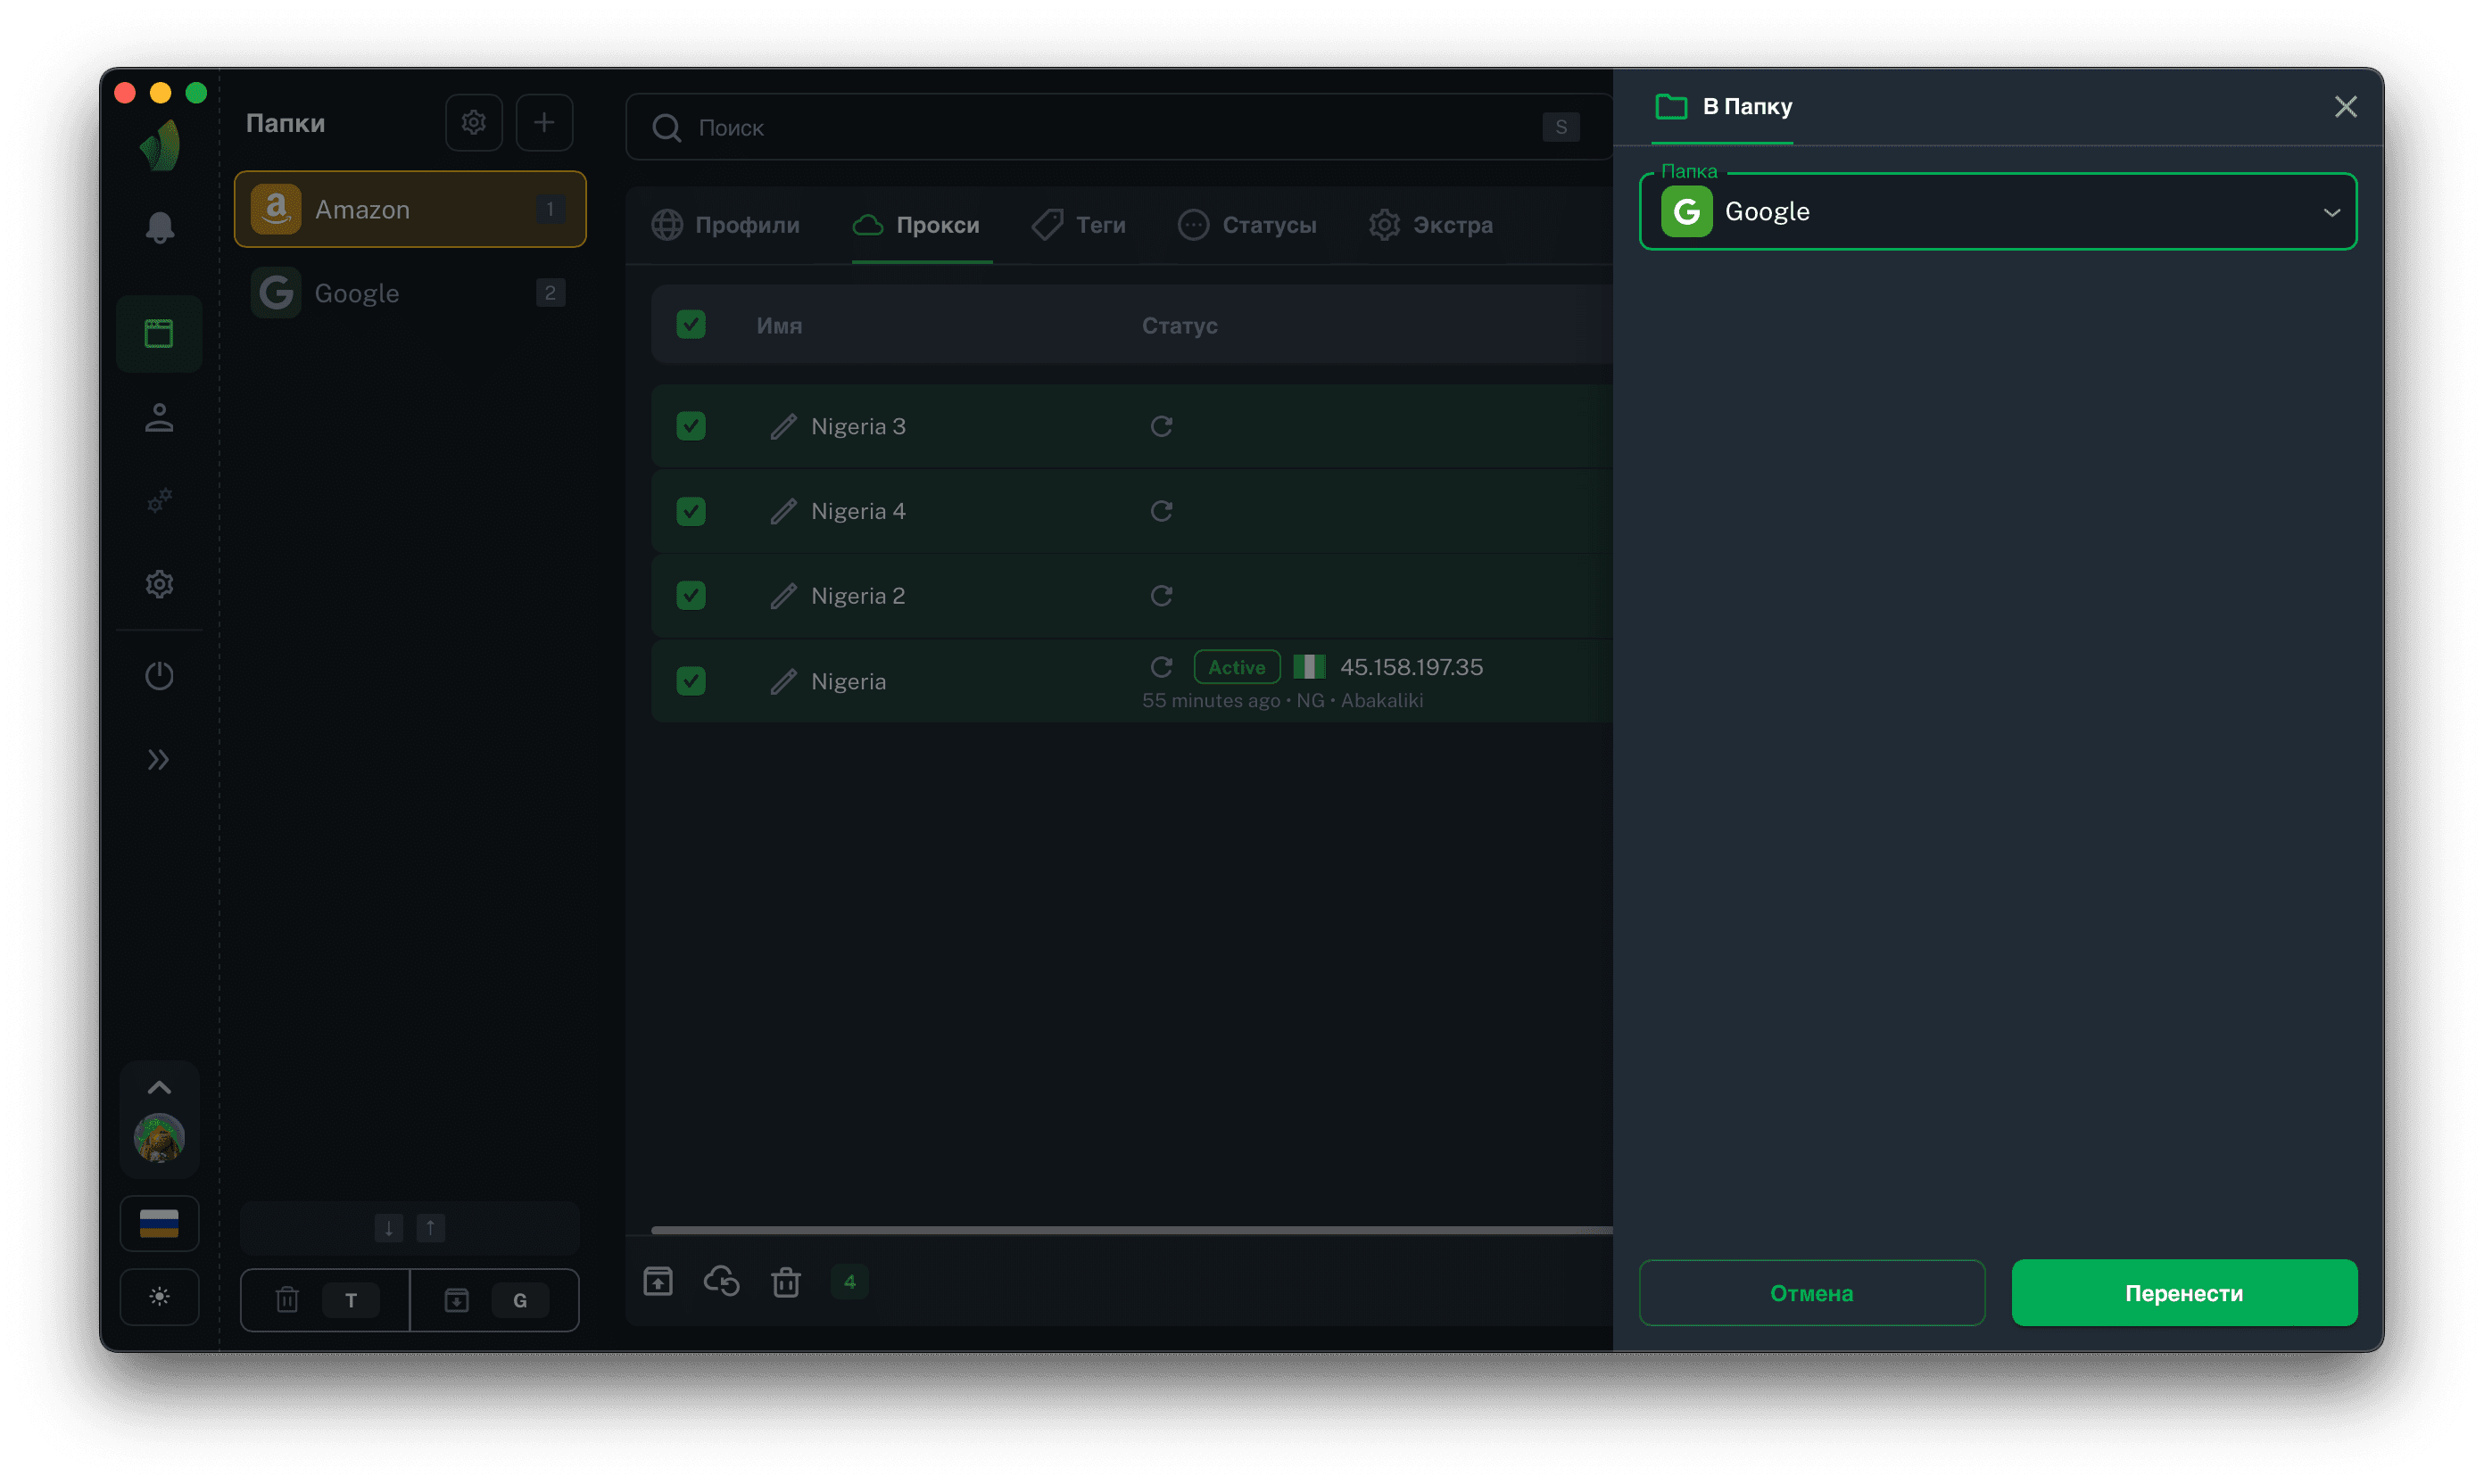This screenshot has width=2484, height=1484.
Task: Click the Поиск search field
Action: pos(1100,128)
